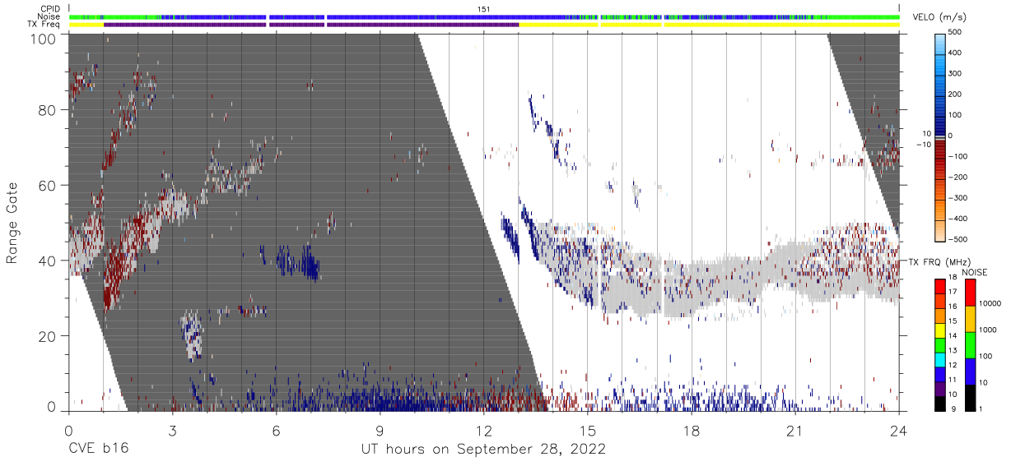Click y-axis tick label '20'
Screen dimensions: 1011x466
point(48,336)
